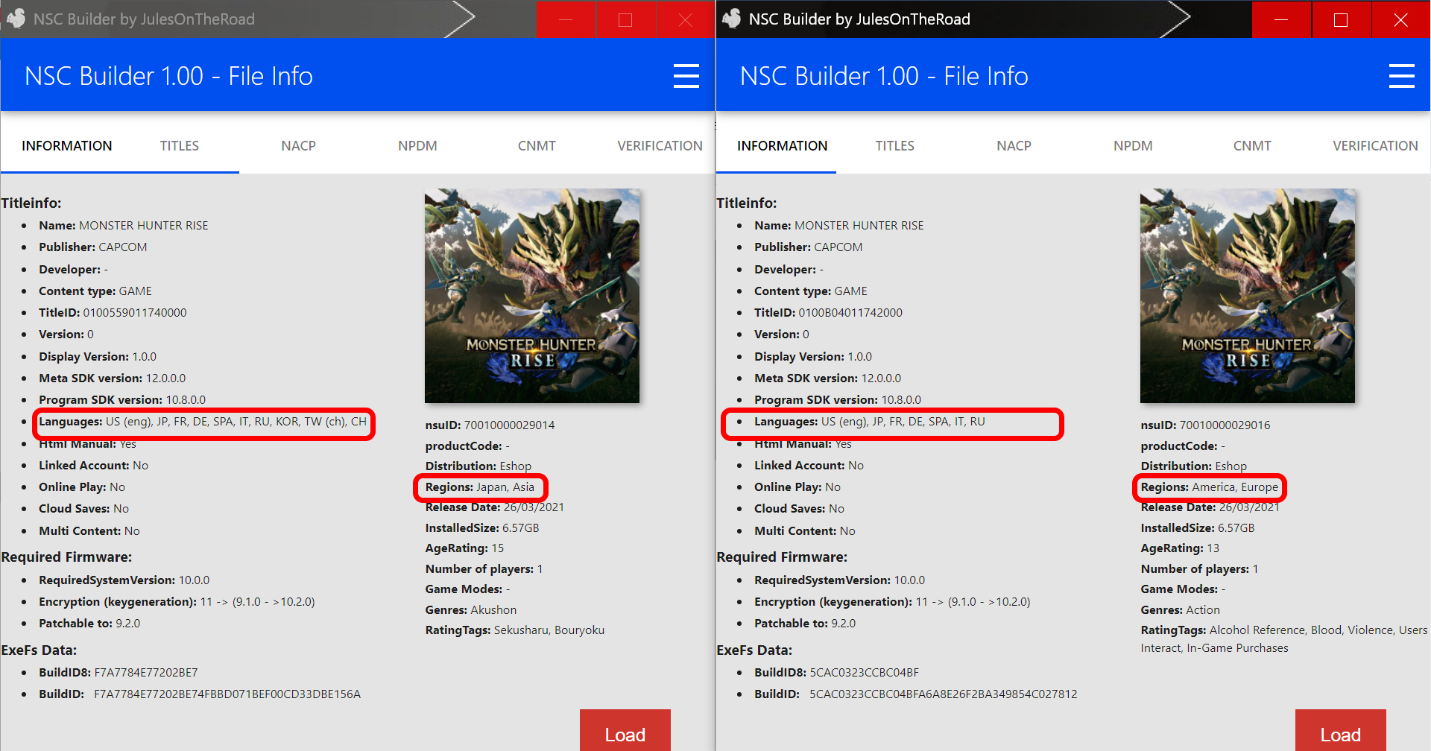Open hamburger menu in left NSC Builder window
1431x751 pixels.
coord(686,76)
